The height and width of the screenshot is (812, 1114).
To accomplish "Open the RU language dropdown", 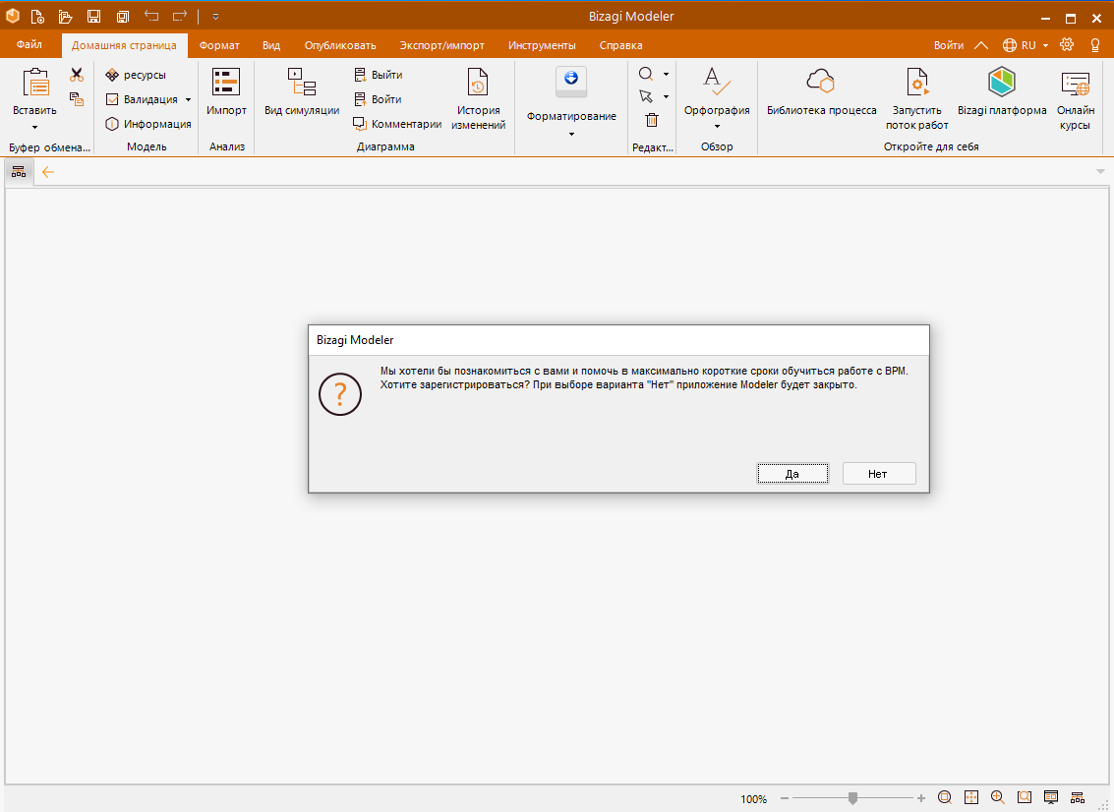I will [x=1026, y=45].
